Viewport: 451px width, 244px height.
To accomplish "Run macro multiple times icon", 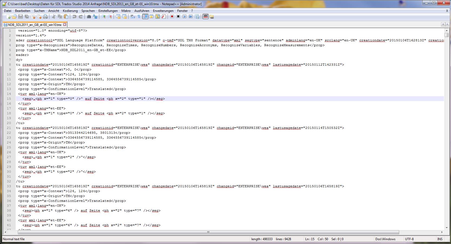I will point(191,16).
